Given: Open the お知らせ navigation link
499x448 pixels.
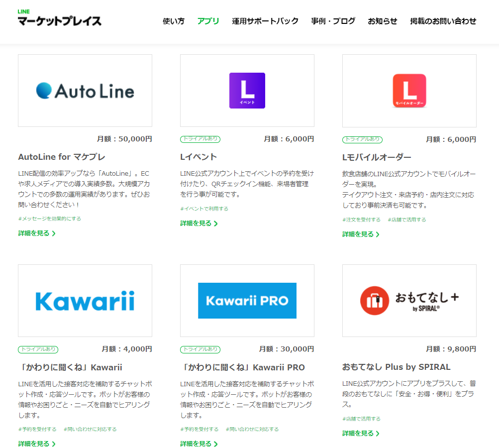Looking at the screenshot, I should [x=383, y=21].
